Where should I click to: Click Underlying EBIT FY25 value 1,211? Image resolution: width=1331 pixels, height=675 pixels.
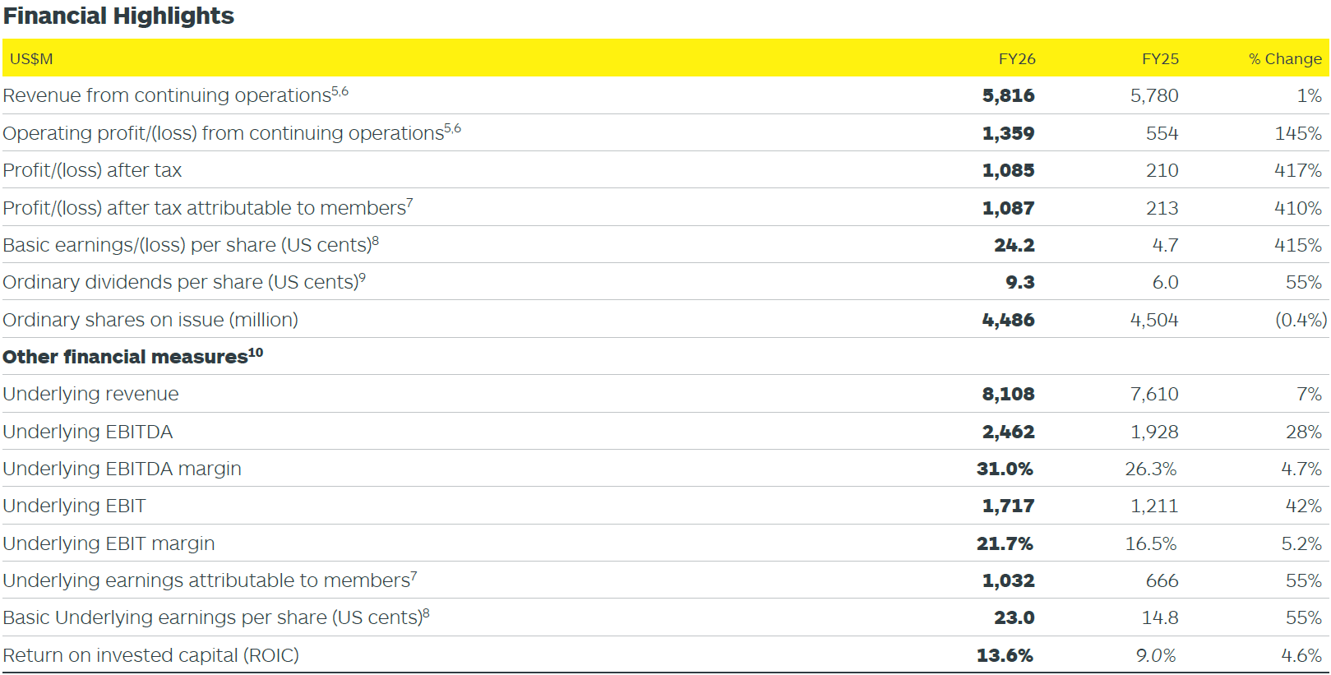click(x=1154, y=506)
